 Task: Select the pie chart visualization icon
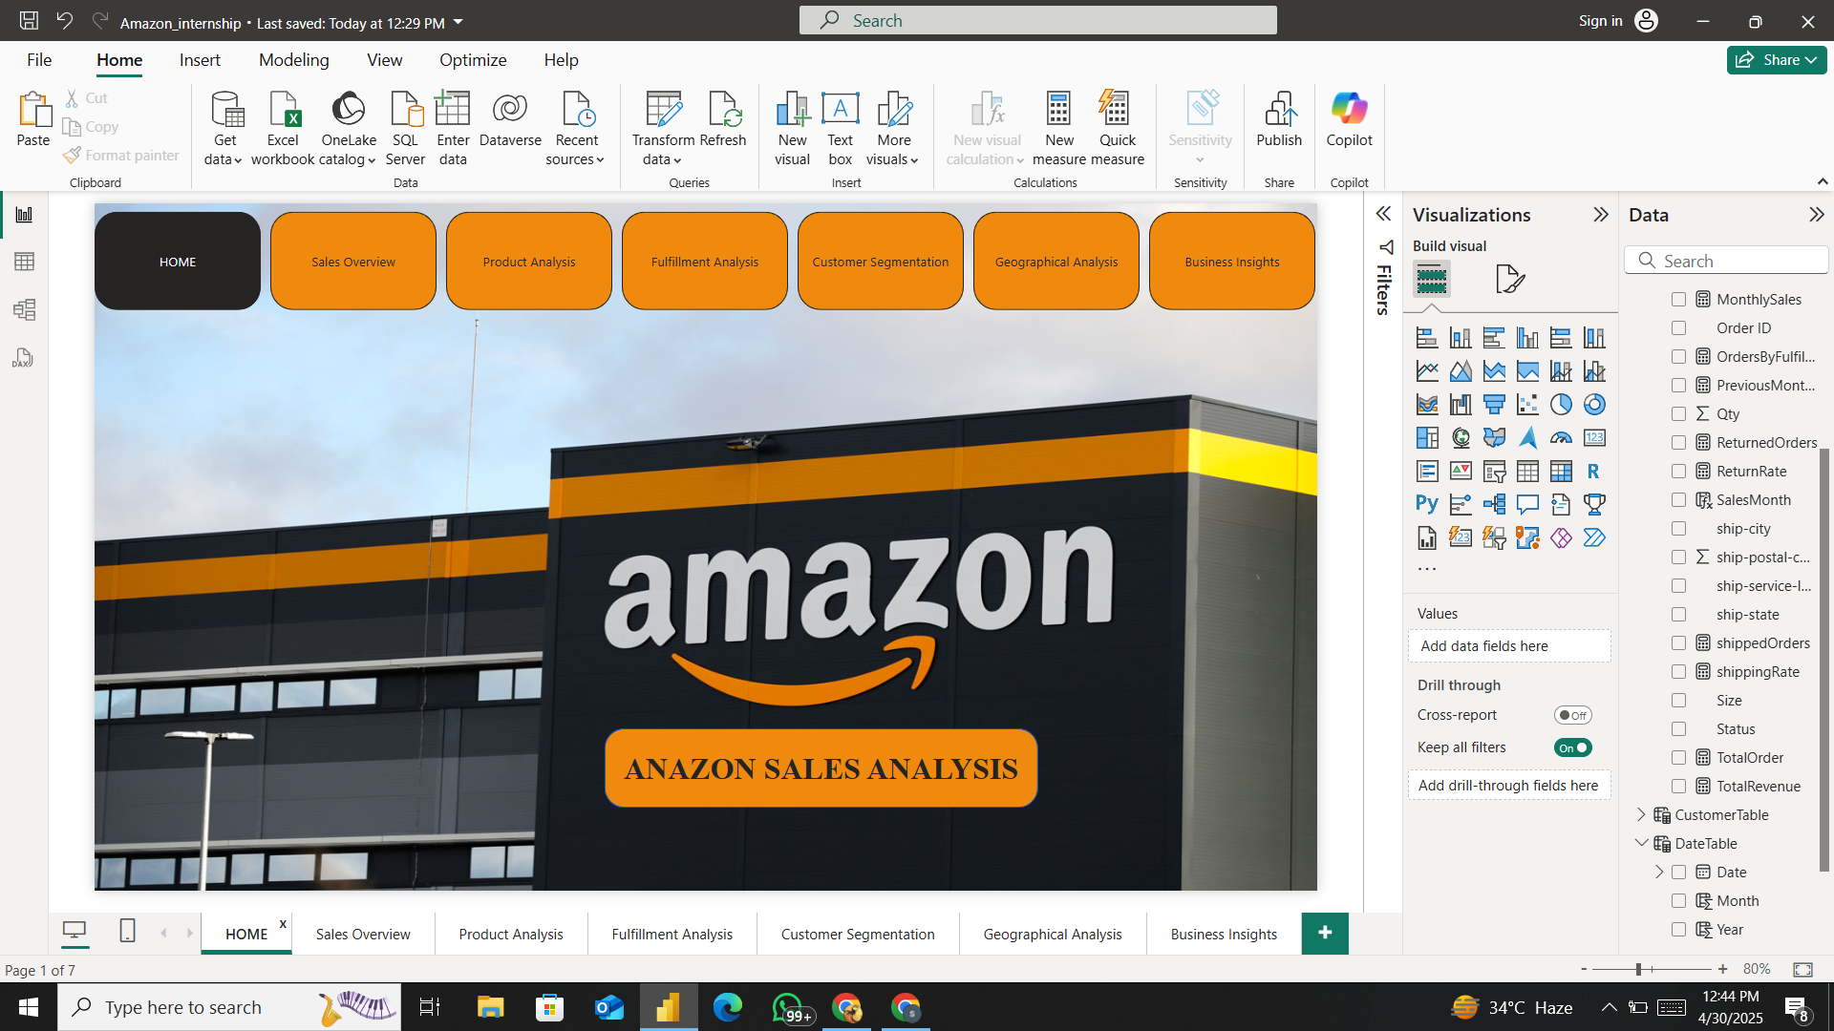pos(1561,405)
